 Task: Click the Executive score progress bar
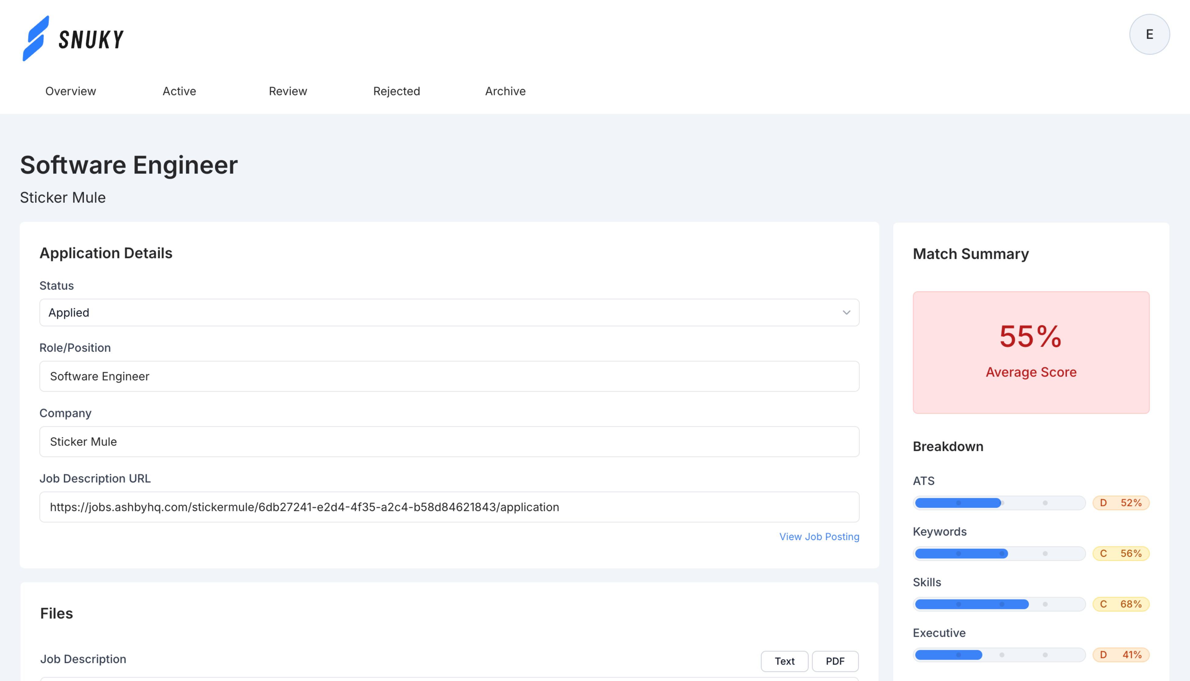pyautogui.click(x=999, y=655)
